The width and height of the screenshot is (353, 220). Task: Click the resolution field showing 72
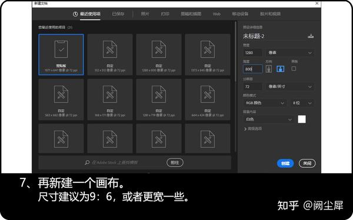(x=252, y=87)
